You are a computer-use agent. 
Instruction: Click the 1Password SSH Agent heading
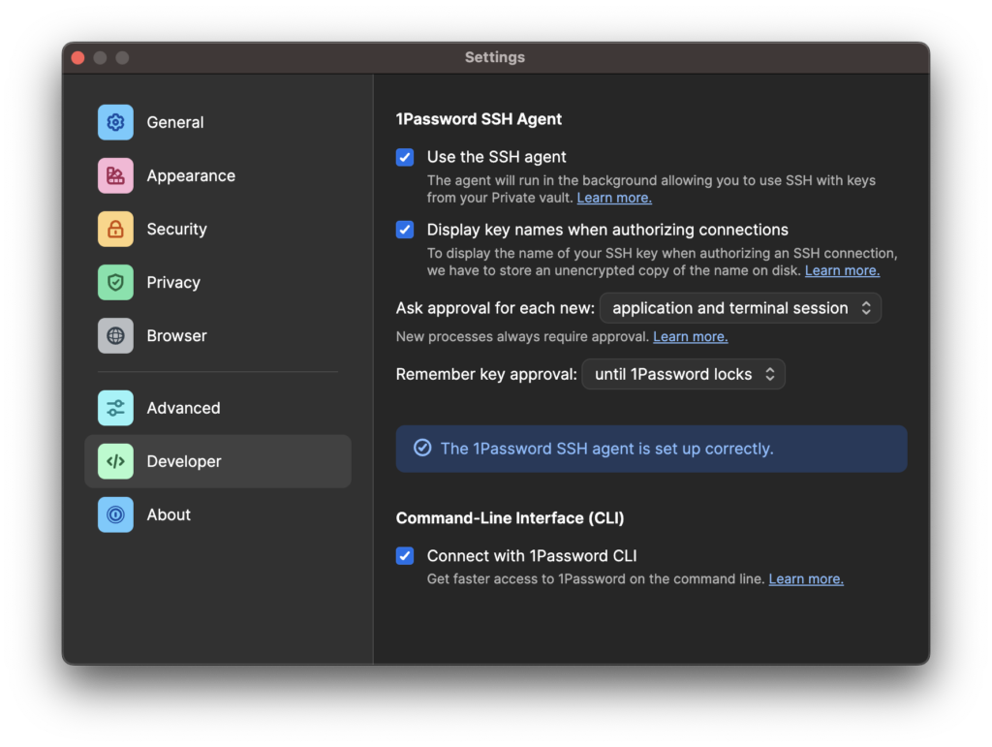(479, 119)
